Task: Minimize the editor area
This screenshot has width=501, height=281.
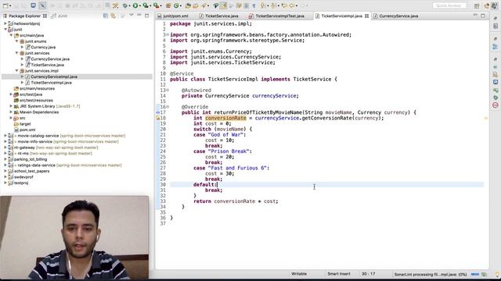Action: tap(475, 16)
